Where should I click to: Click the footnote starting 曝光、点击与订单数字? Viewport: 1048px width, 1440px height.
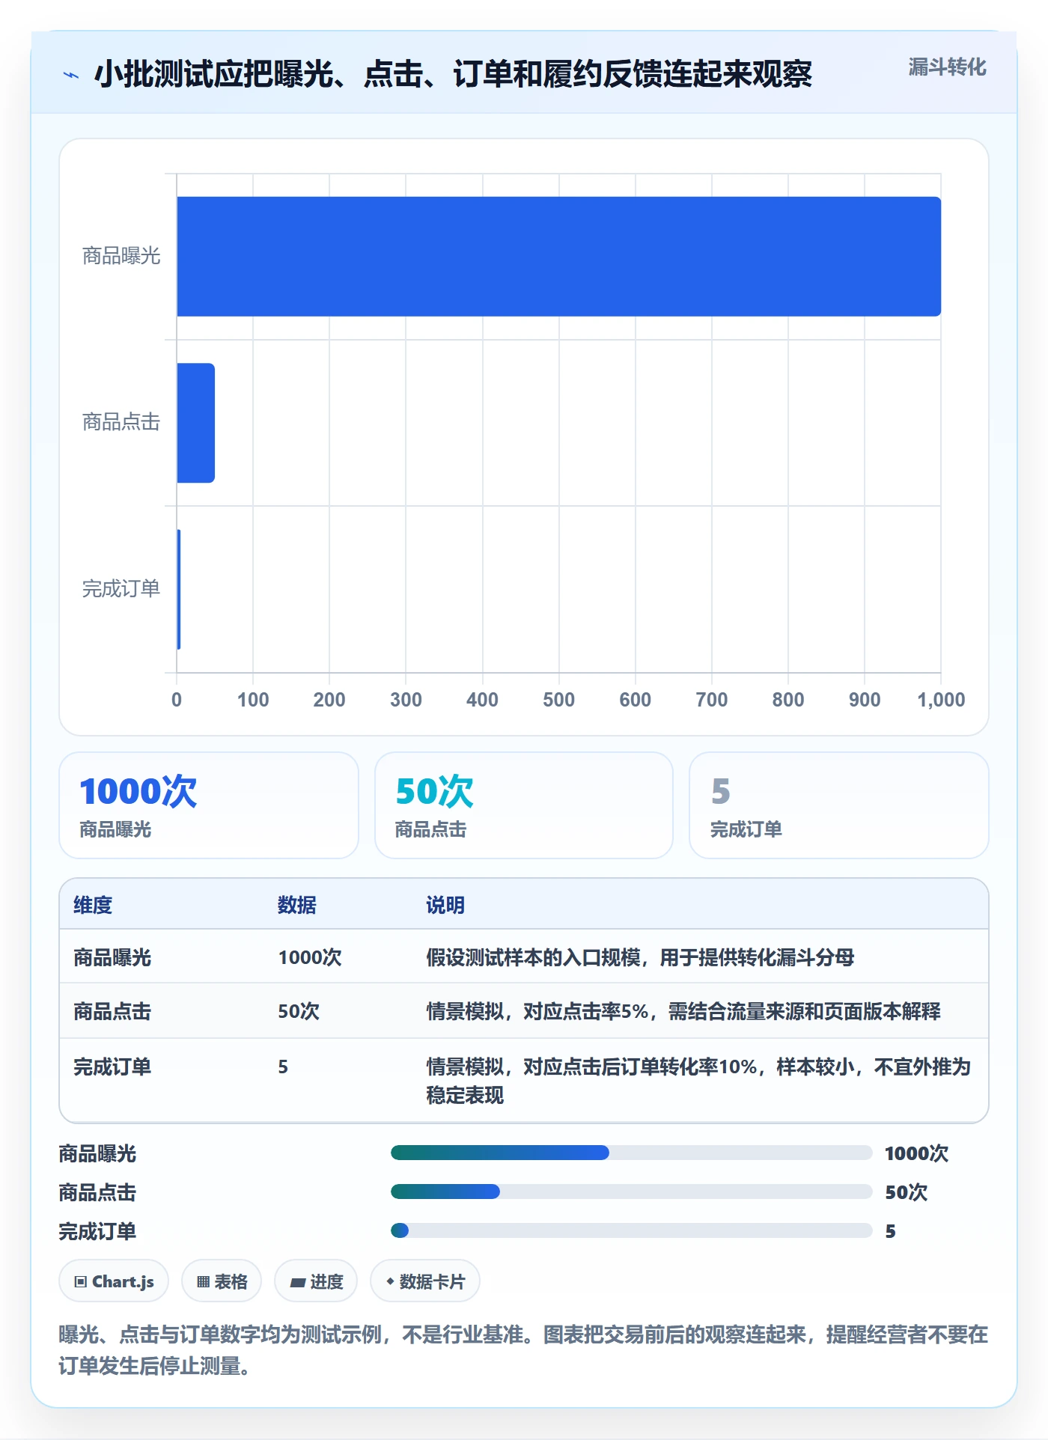click(523, 1350)
